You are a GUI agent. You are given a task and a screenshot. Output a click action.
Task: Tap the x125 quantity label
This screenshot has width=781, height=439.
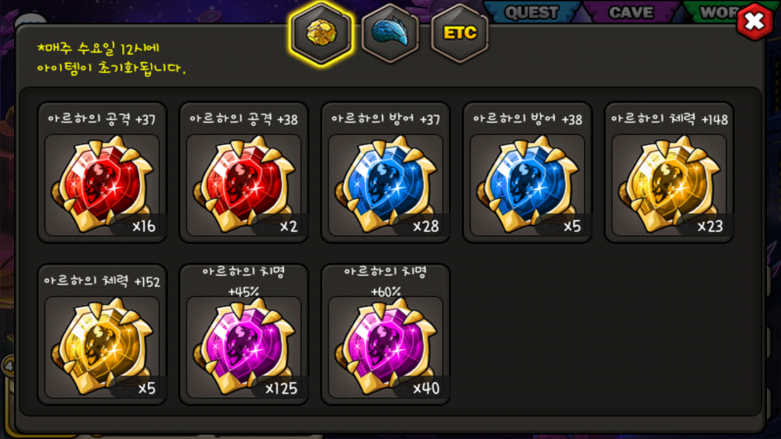tap(281, 388)
